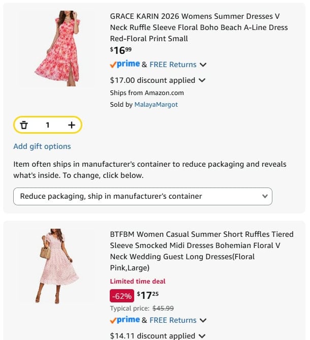The image size is (310, 340).
Task: Click the -62% discount badge
Action: click(x=122, y=296)
